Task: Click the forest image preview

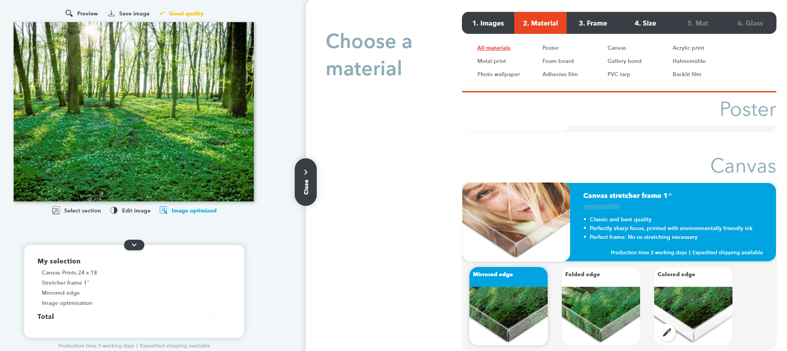Action: pos(134,112)
